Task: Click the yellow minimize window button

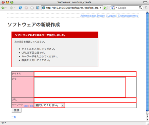Action: 7,2
